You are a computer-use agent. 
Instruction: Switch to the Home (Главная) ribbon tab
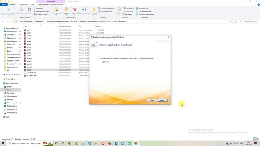click(x=12, y=4)
